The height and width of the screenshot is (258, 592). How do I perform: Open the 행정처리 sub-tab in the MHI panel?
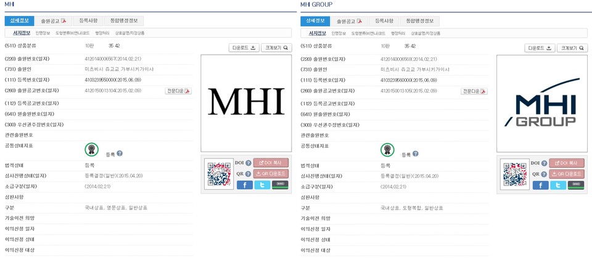click(102, 33)
